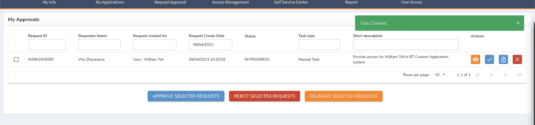Open the Self Service Center menu
The width and height of the screenshot is (535, 125).
tap(291, 2)
